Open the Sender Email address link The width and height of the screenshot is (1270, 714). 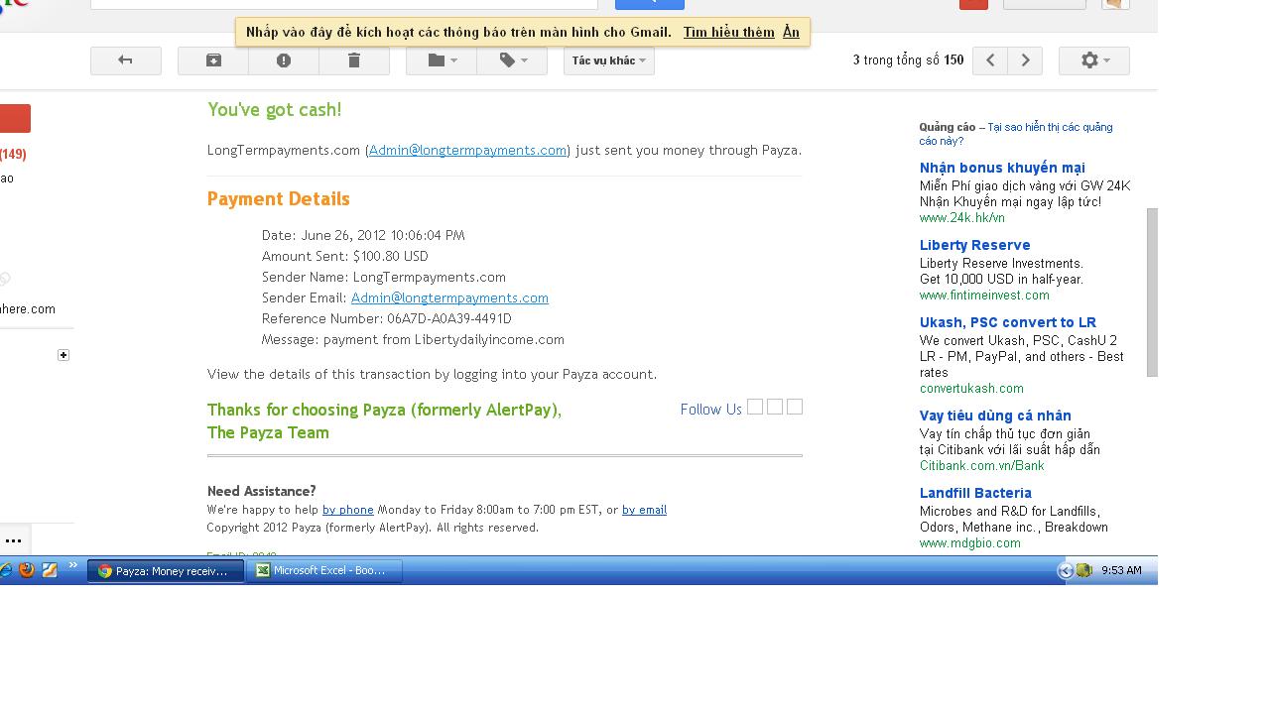[449, 297]
